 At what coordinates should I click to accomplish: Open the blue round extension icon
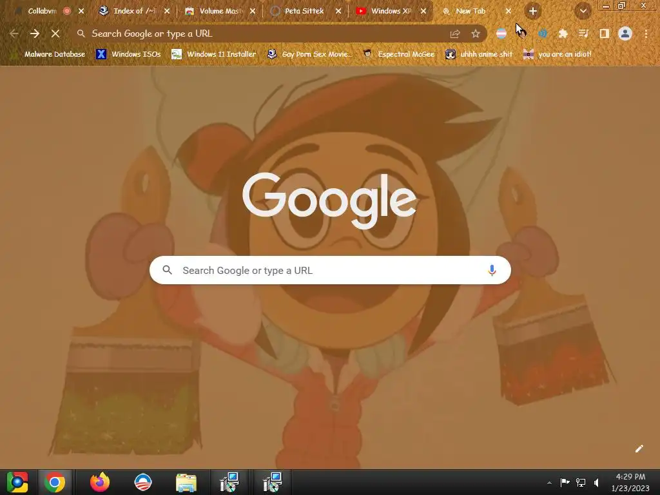click(x=543, y=34)
